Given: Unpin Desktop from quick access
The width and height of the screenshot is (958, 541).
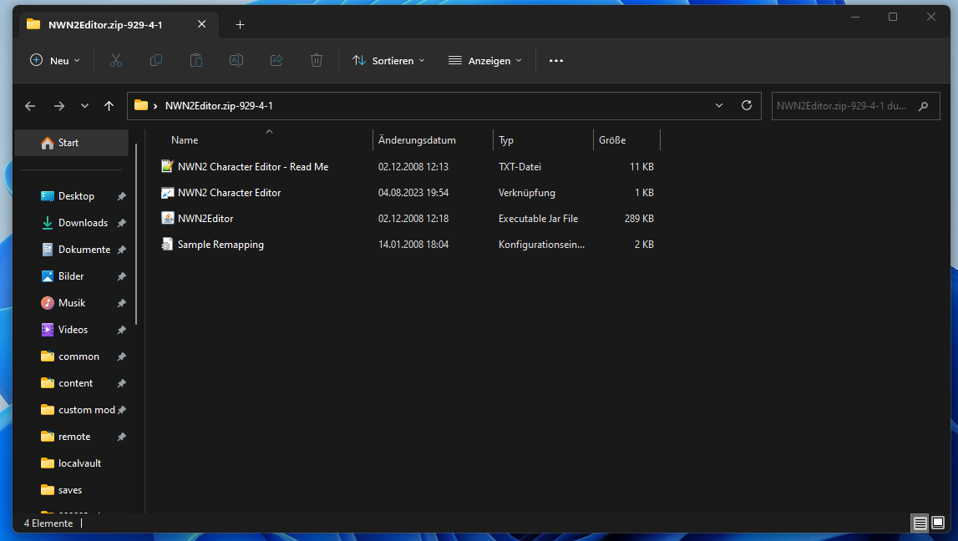Looking at the screenshot, I should (122, 196).
